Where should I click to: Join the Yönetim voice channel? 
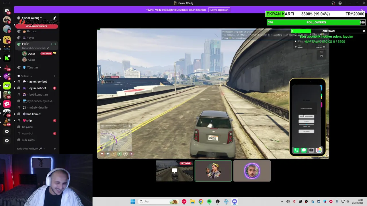click(x=37, y=68)
